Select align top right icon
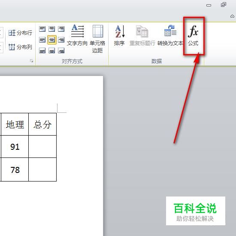The image size is (236, 236). (x=61, y=29)
